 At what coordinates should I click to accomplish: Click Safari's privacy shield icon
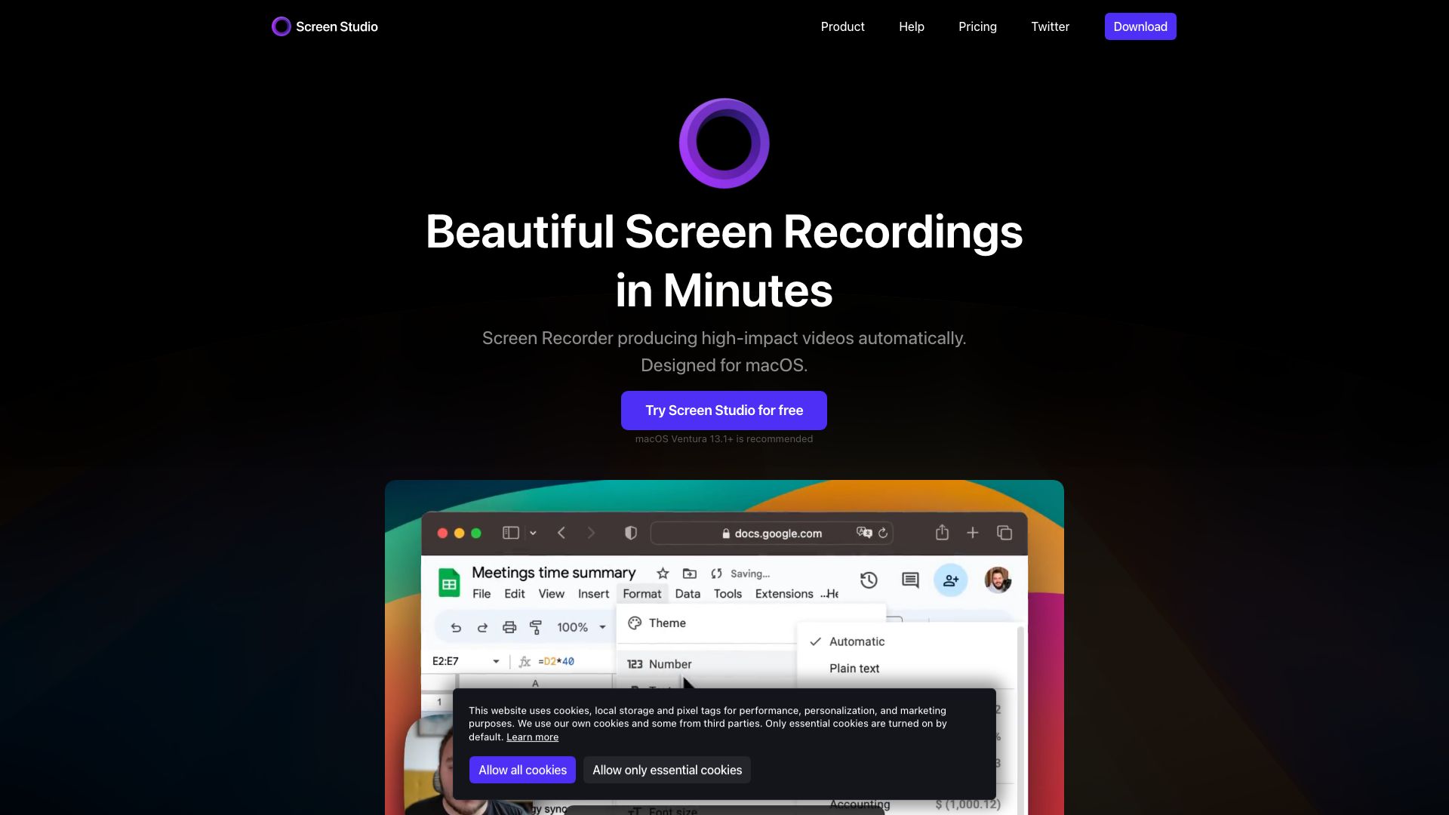[630, 532]
